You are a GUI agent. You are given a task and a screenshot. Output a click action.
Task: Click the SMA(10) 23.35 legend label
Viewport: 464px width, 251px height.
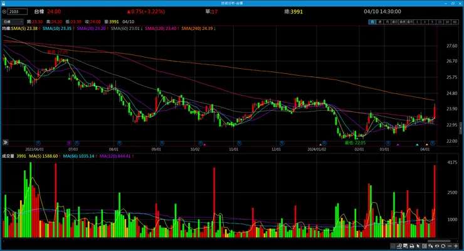click(x=57, y=29)
